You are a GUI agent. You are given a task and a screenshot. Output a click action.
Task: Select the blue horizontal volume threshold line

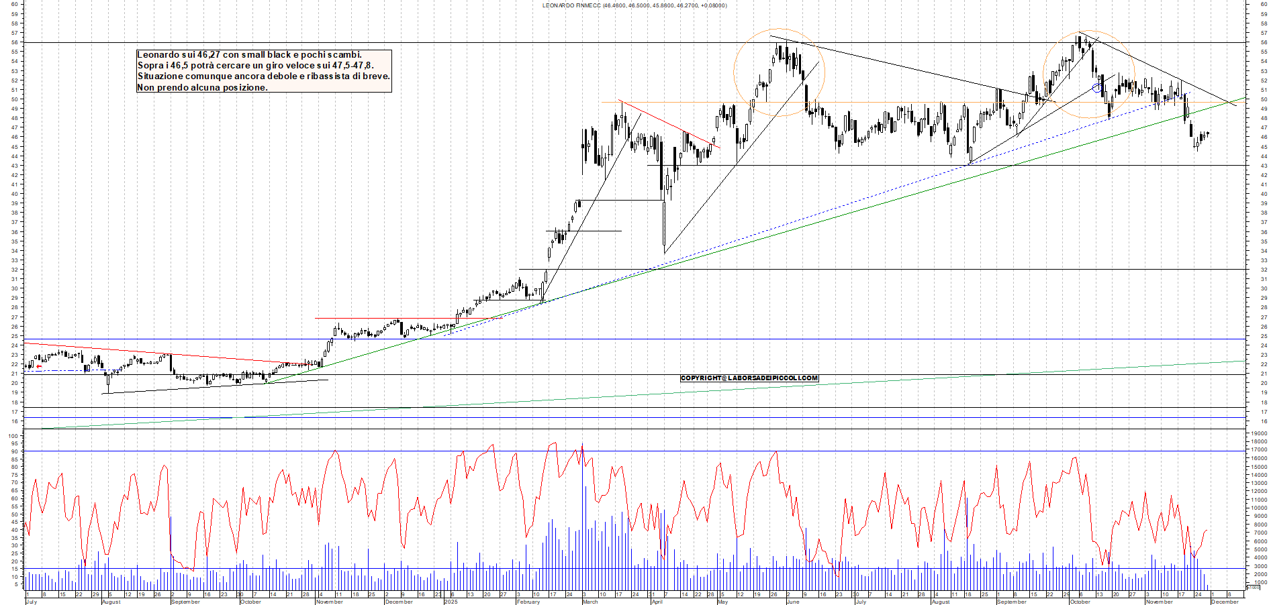[x=403, y=569]
